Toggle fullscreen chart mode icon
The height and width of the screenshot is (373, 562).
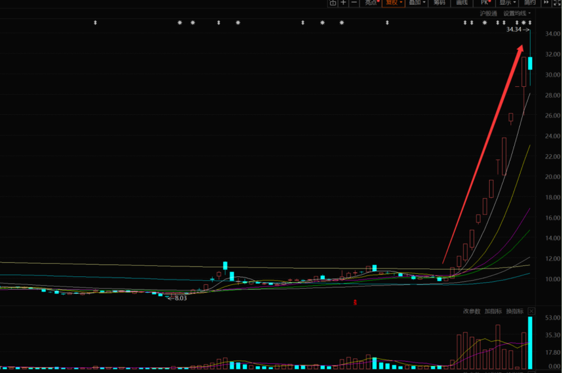coord(557,3)
